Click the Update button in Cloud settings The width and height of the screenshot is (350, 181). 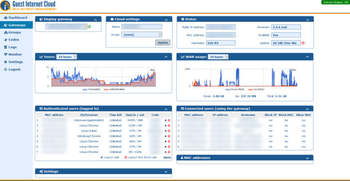pos(162,42)
